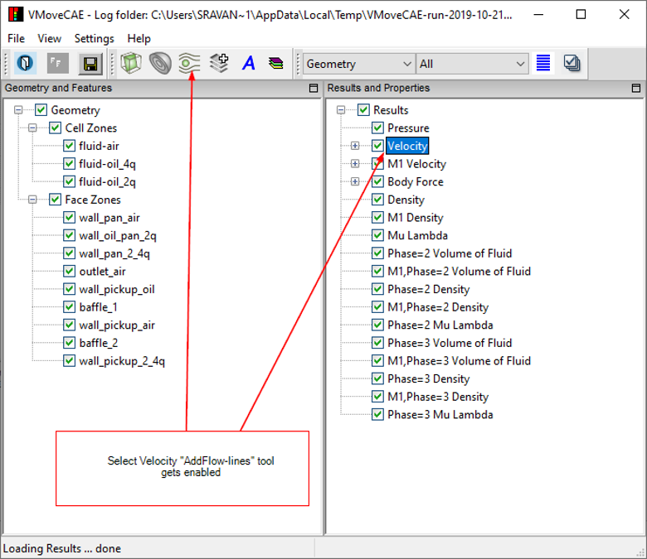Image resolution: width=647 pixels, height=559 pixels.
Task: Select the baffle_2 tree item
Action: [99, 343]
